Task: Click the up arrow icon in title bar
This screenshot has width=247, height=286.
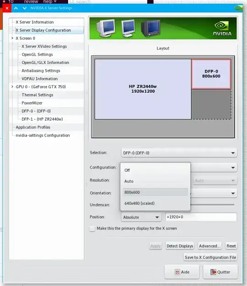Action: (16, 8)
